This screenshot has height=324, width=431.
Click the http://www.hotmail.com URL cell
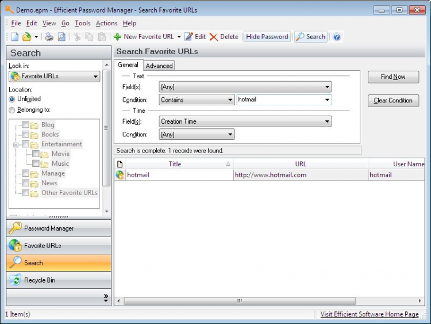301,175
